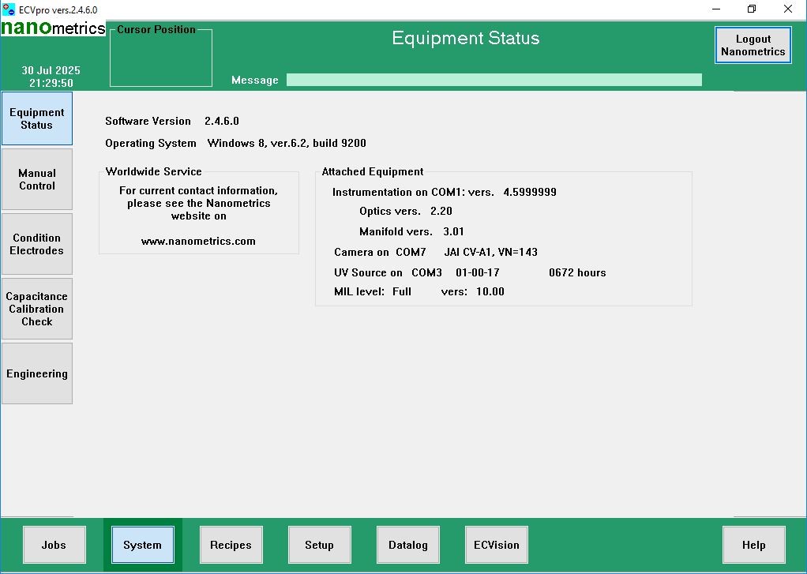Open the Setup tab
The height and width of the screenshot is (574, 807).
[319, 544]
